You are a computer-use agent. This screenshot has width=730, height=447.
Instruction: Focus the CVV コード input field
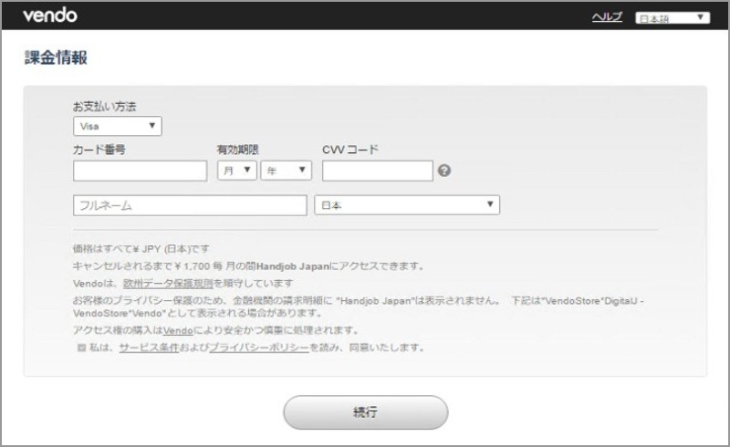point(377,171)
